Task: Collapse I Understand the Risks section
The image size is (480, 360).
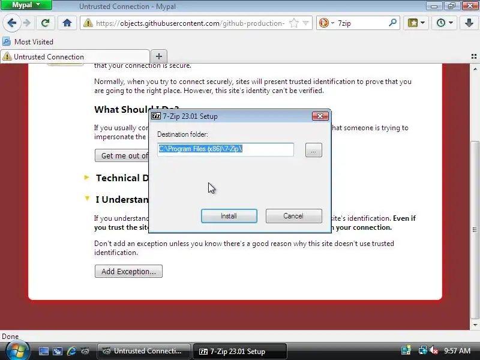Action: [87, 199]
